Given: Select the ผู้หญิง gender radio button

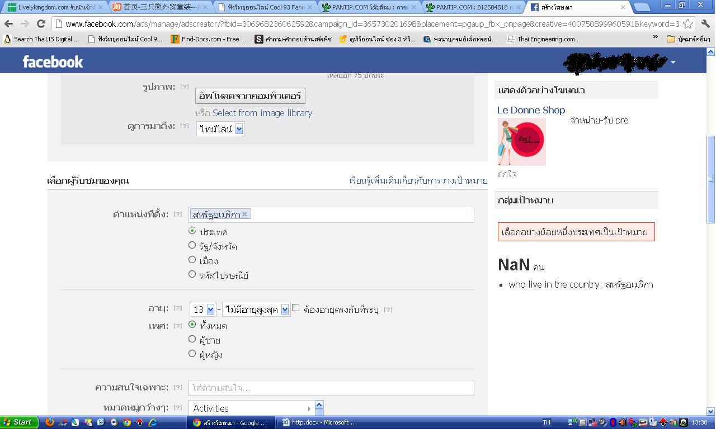Looking at the screenshot, I should [x=192, y=354].
